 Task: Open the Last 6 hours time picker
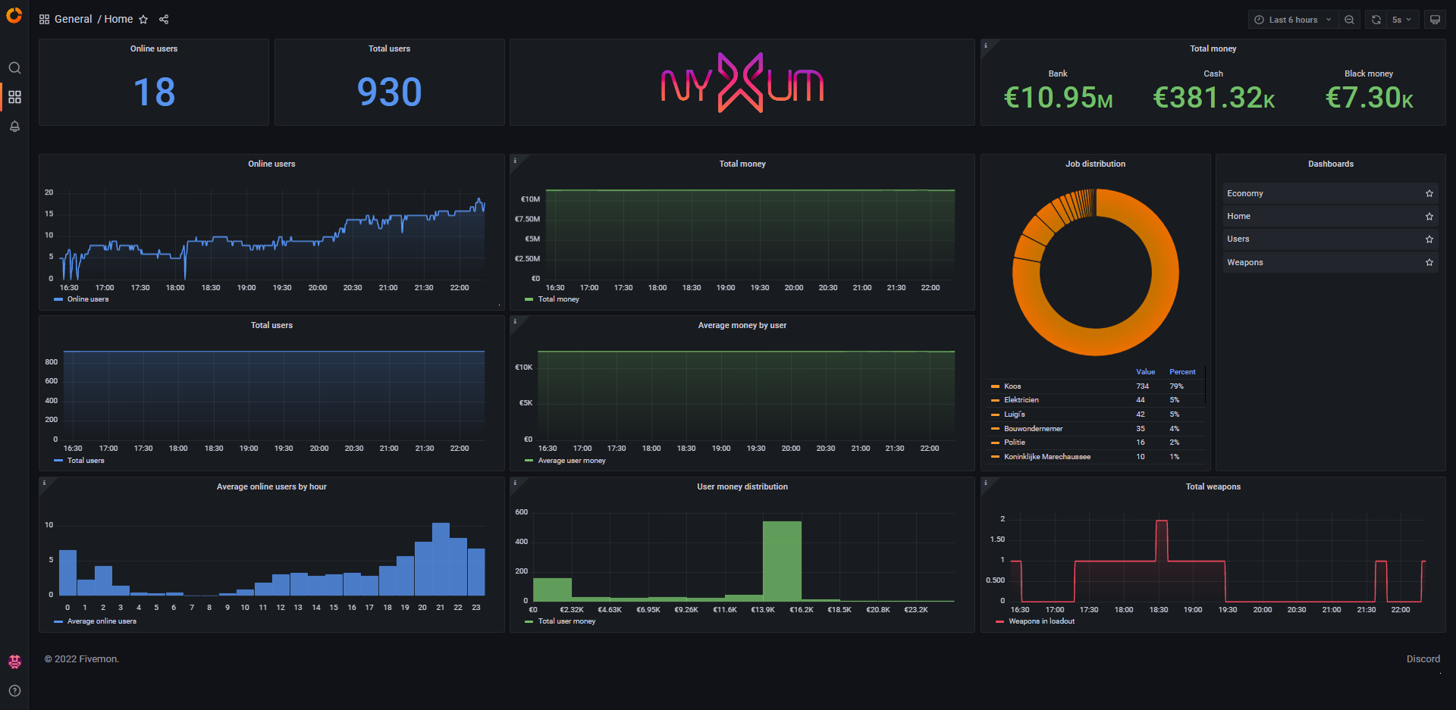1292,20
